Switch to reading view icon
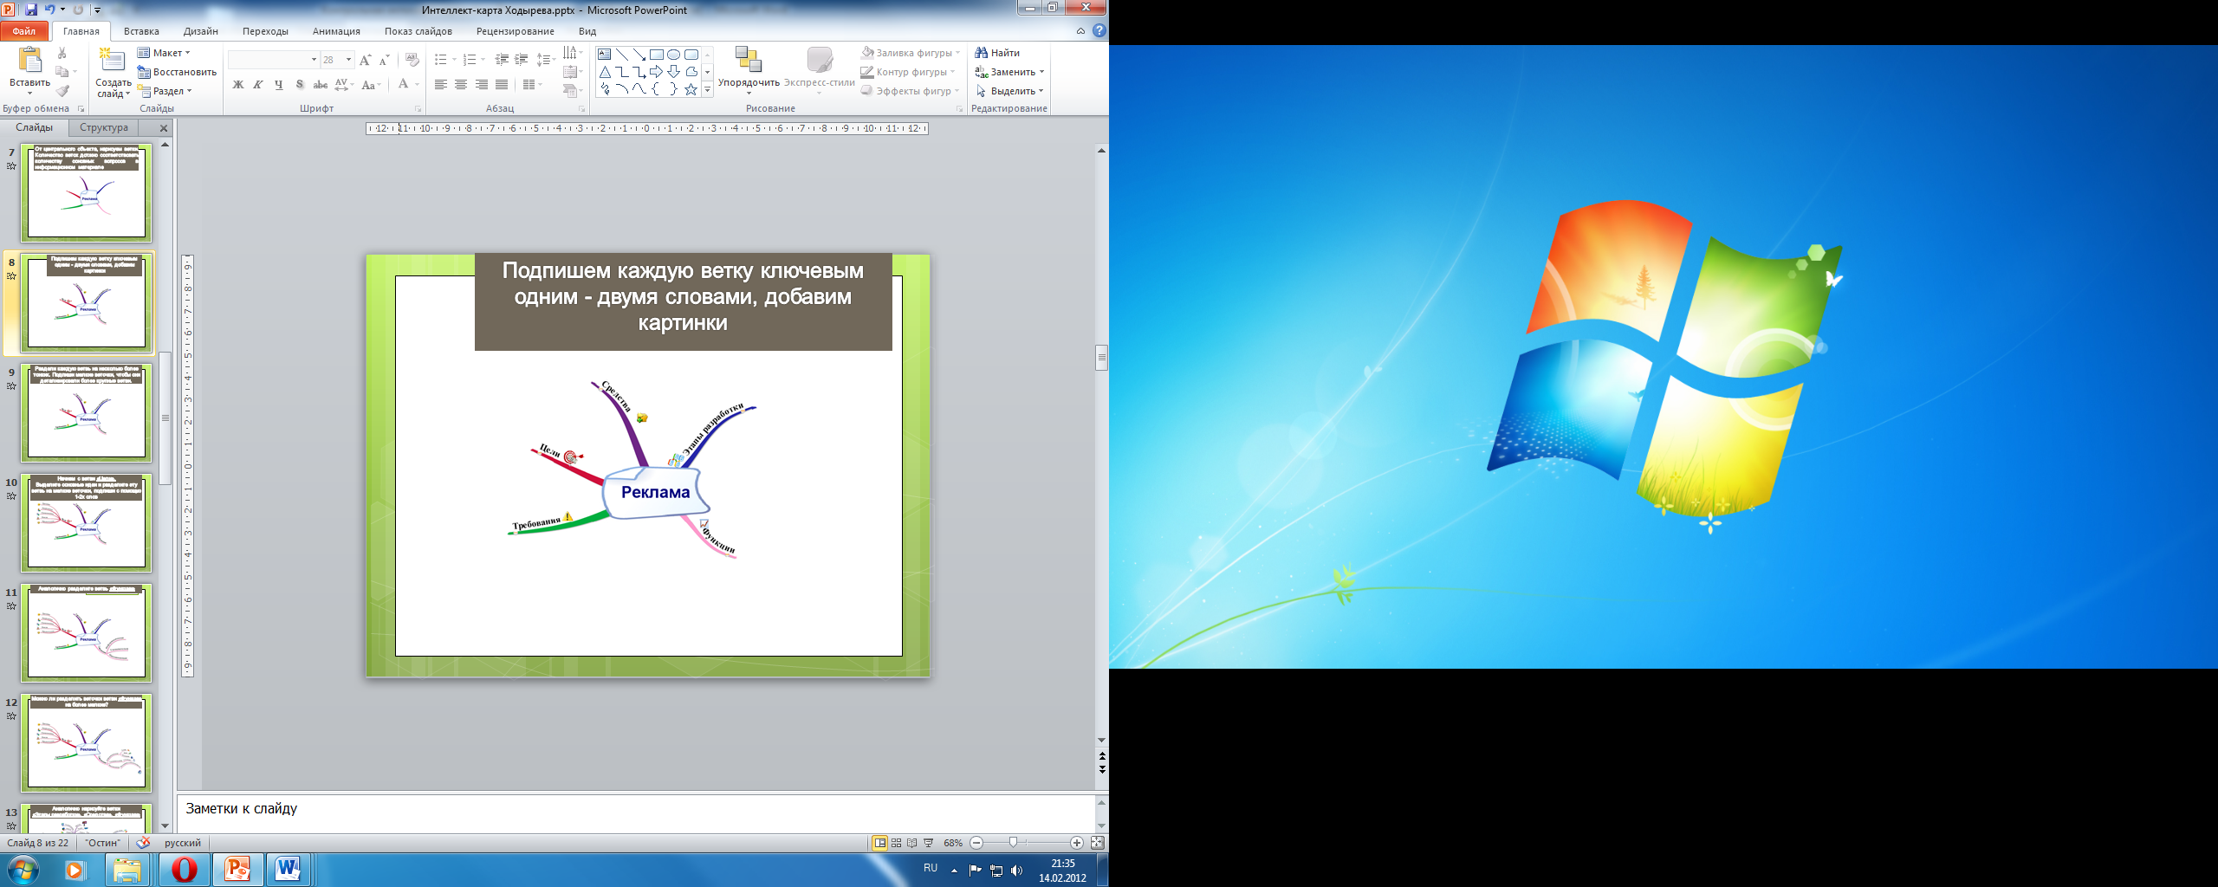This screenshot has height=887, width=2218. (912, 843)
